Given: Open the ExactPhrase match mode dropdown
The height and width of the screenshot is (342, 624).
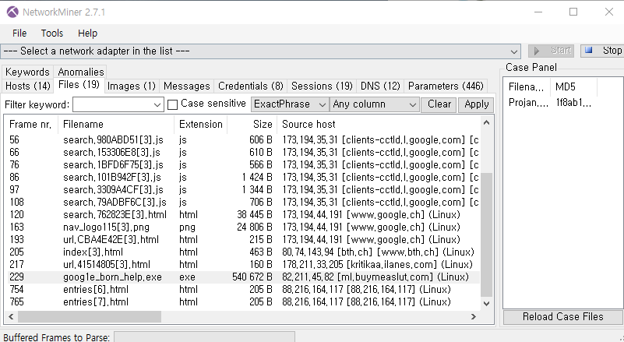Looking at the screenshot, I should coord(290,104).
